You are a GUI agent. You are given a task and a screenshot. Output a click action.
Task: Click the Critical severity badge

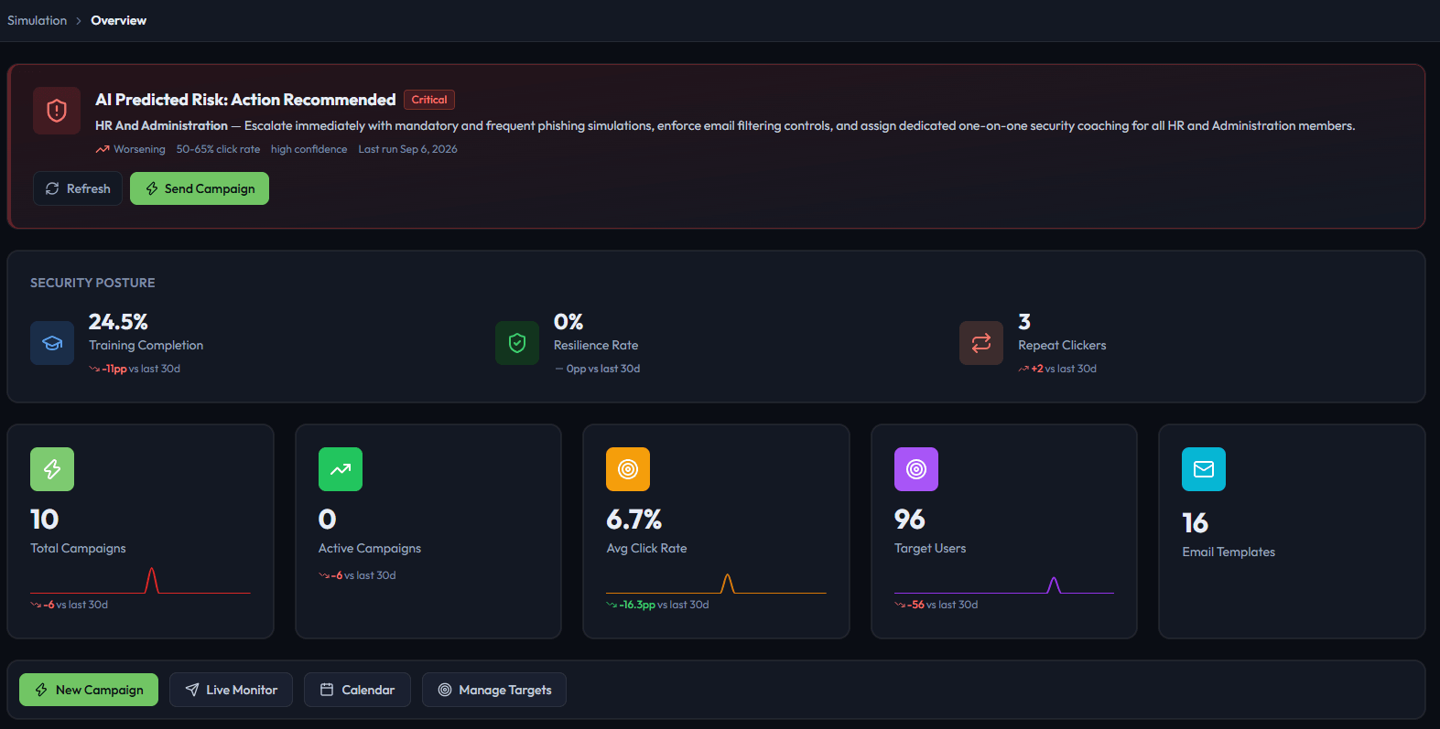pos(429,100)
